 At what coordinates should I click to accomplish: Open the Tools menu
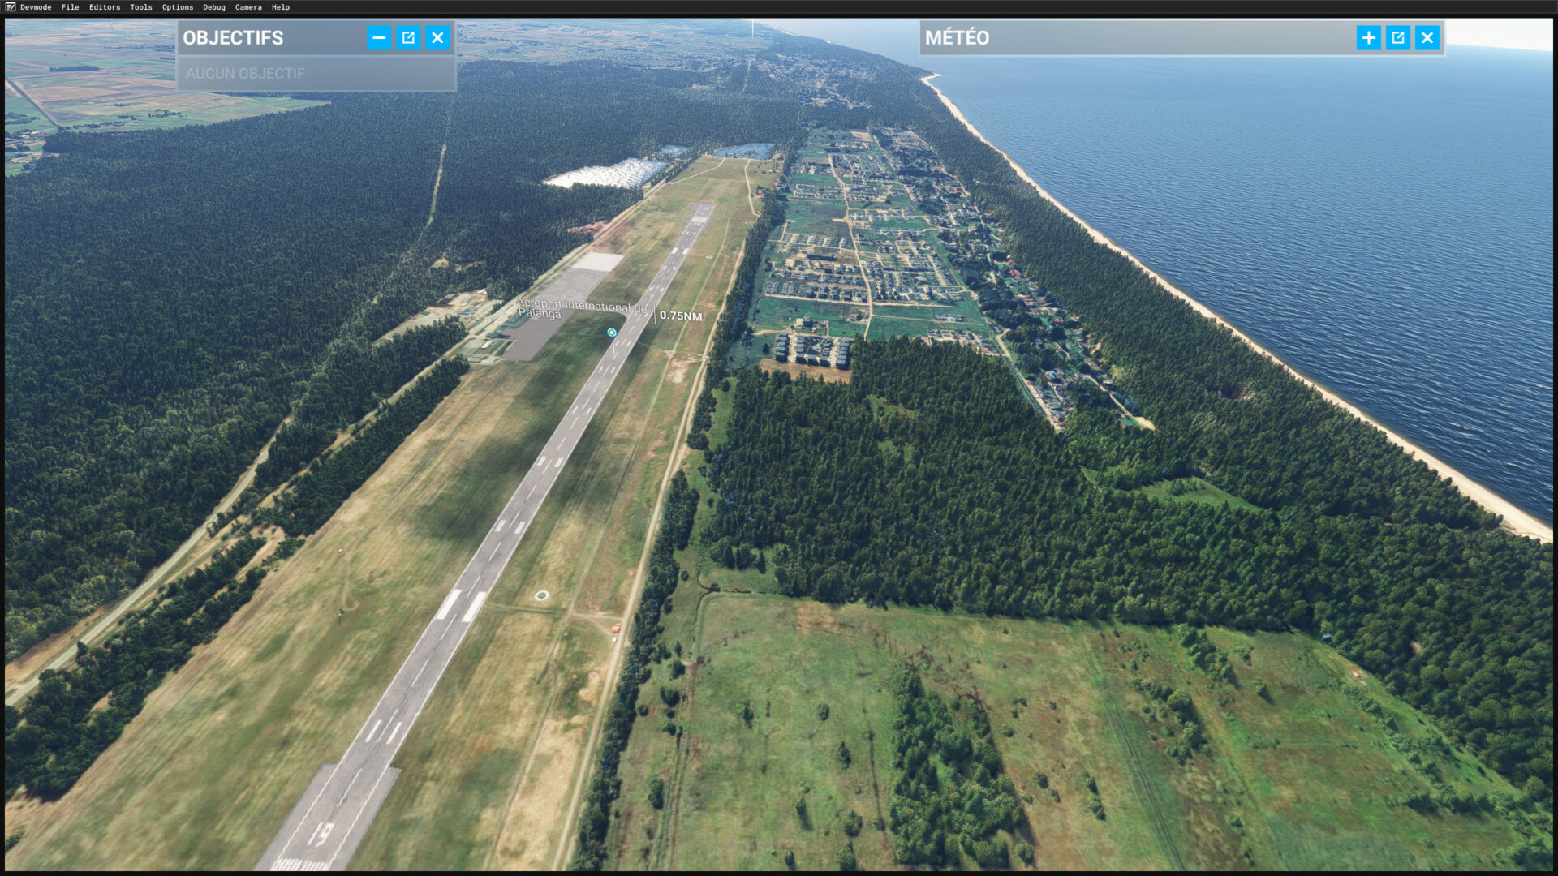(x=140, y=7)
